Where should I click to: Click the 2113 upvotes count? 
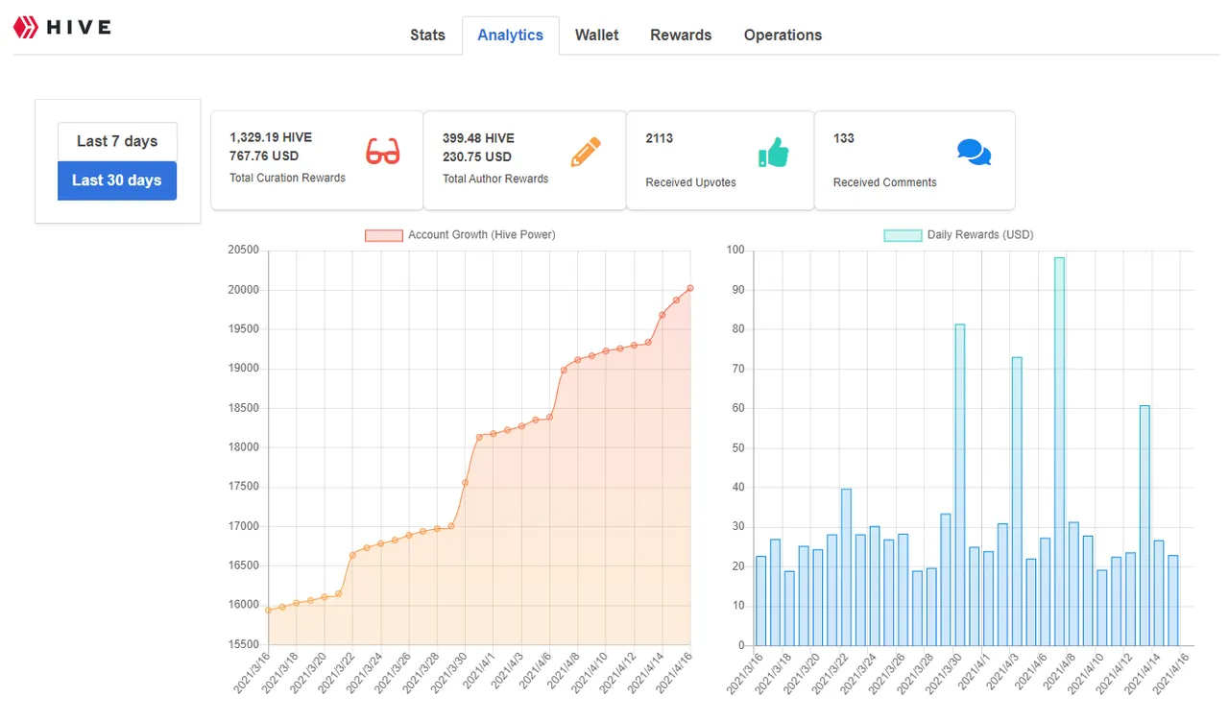(x=660, y=138)
